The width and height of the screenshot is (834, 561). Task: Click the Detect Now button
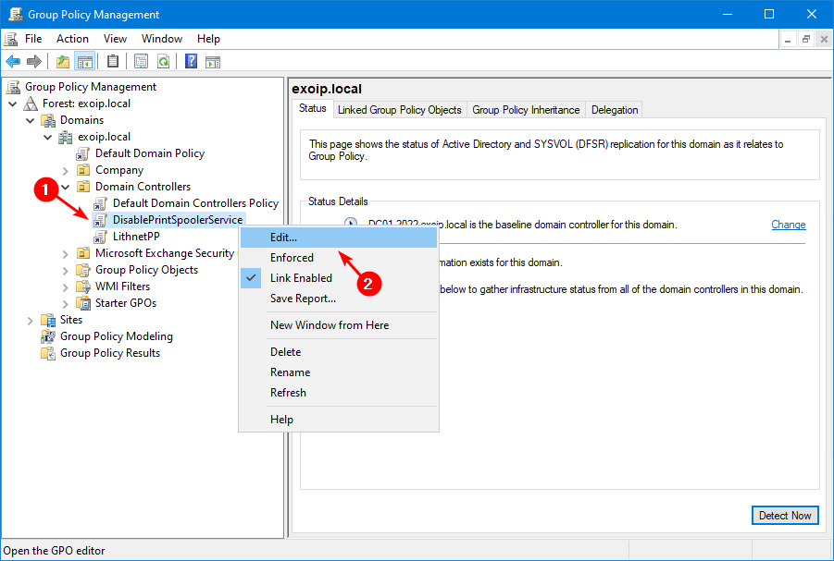coord(782,516)
